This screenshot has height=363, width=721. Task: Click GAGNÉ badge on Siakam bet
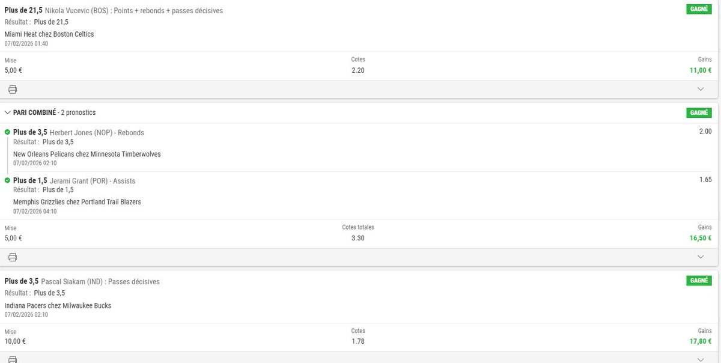tap(699, 281)
